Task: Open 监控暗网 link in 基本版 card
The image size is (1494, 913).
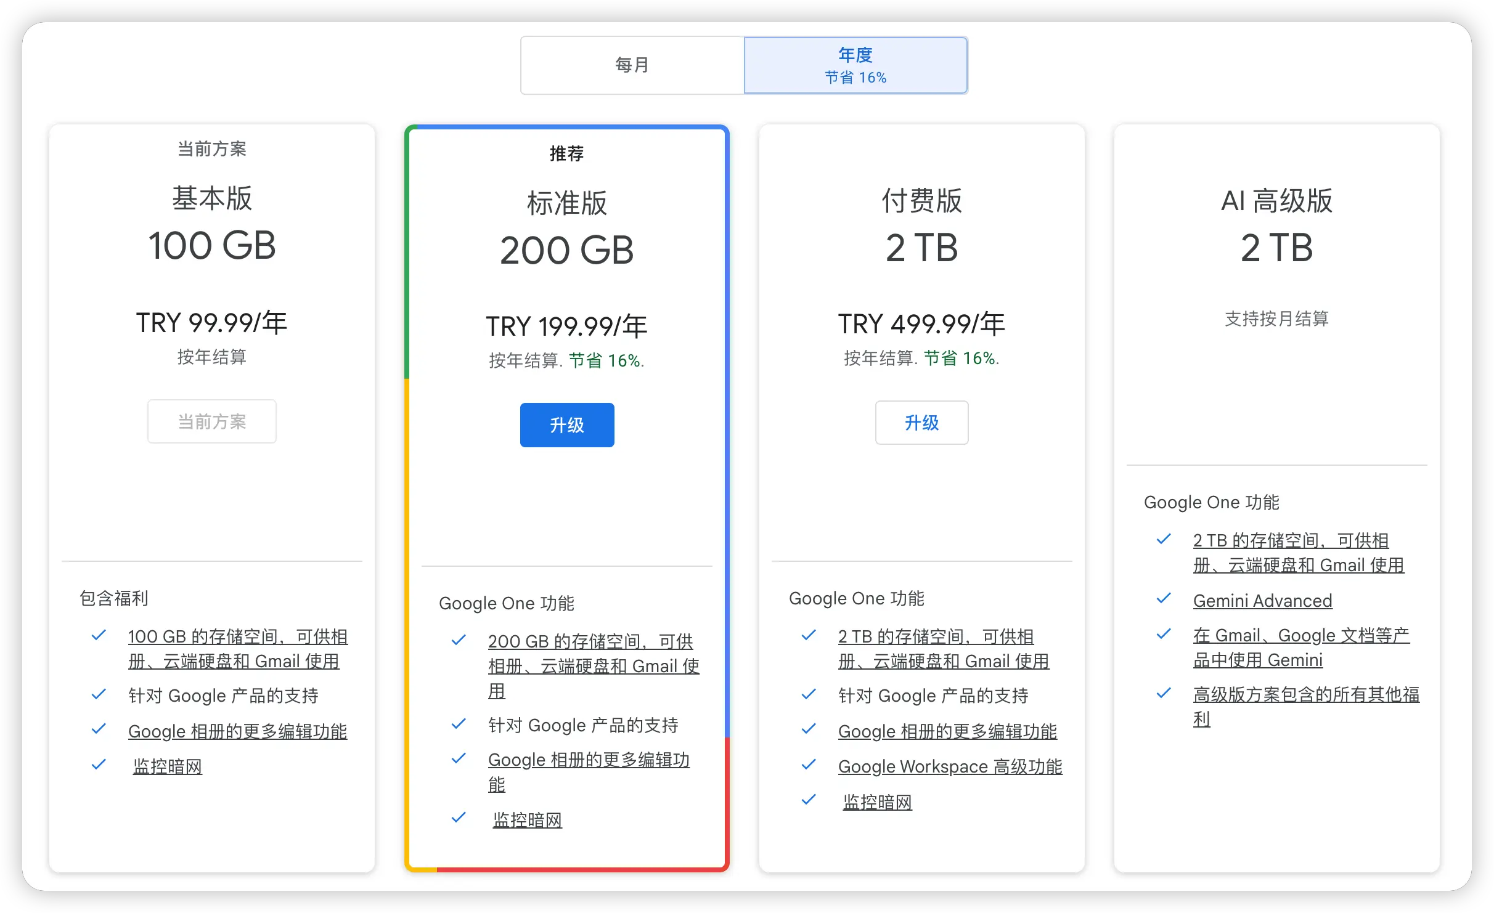Action: point(168,766)
